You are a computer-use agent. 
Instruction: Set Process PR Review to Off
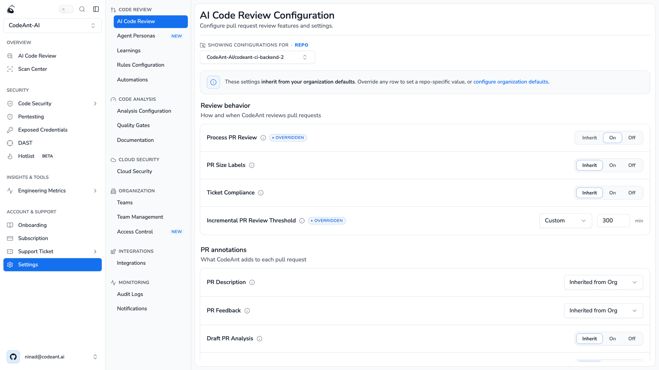(632, 138)
